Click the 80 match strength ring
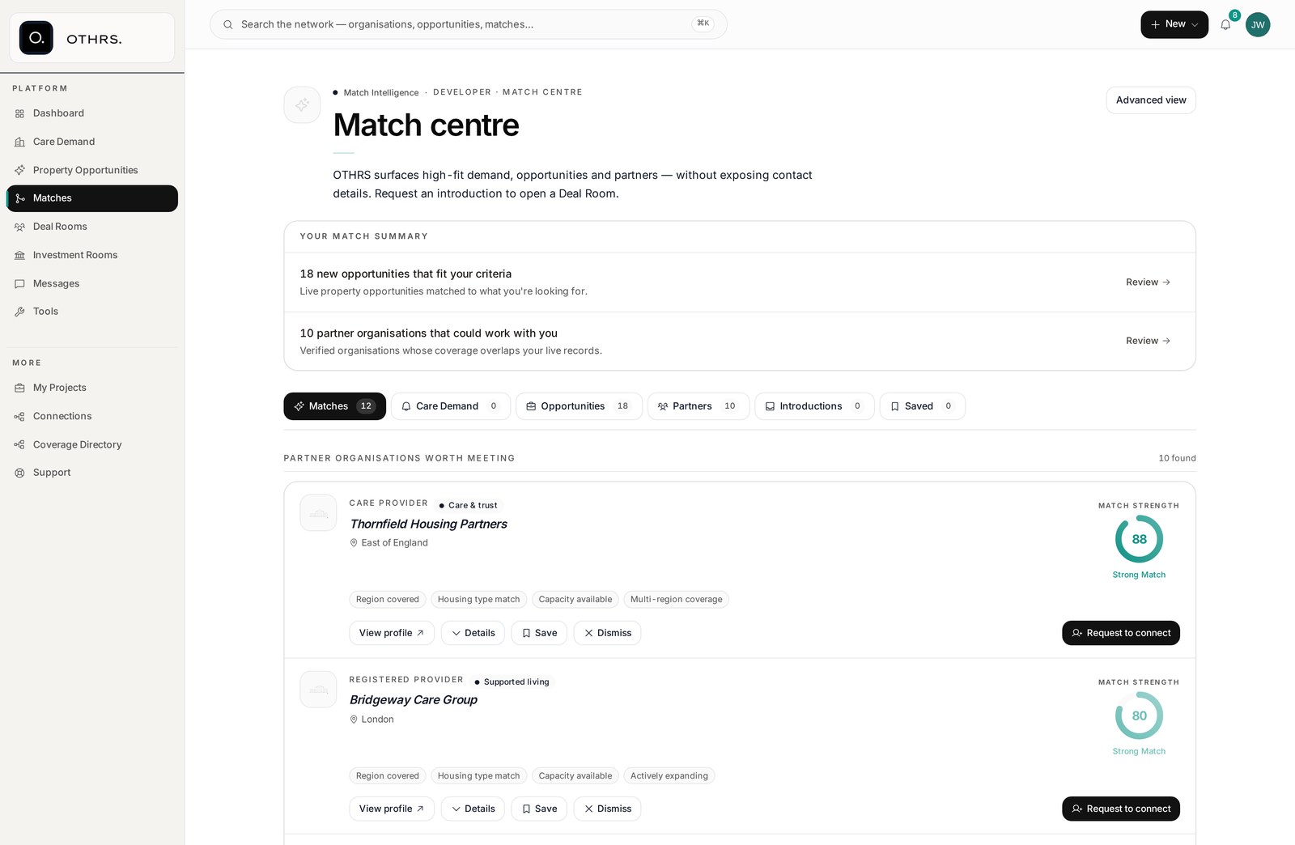Screen dimensions: 1295x845 pyautogui.click(x=1139, y=715)
